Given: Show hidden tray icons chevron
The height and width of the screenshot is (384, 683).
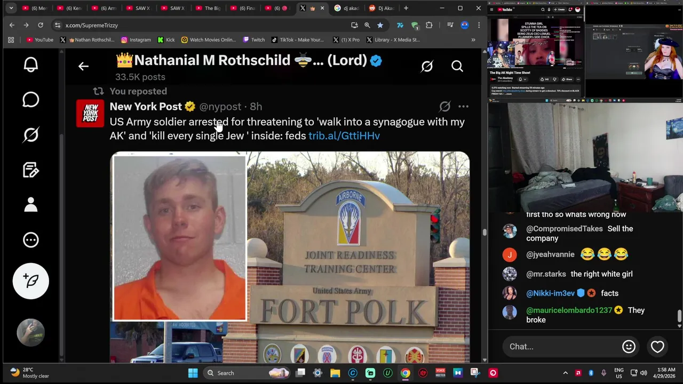Looking at the screenshot, I should 565,373.
